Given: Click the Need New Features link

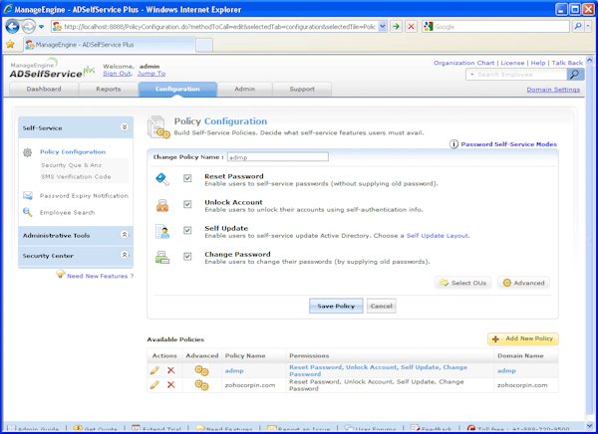Looking at the screenshot, I should (100, 276).
